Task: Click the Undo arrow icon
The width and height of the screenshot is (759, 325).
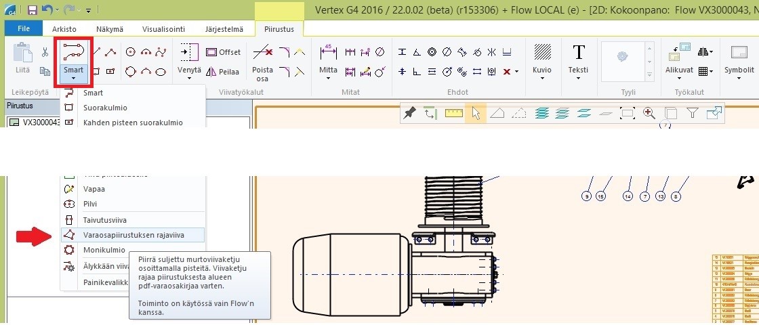Action: pos(47,10)
